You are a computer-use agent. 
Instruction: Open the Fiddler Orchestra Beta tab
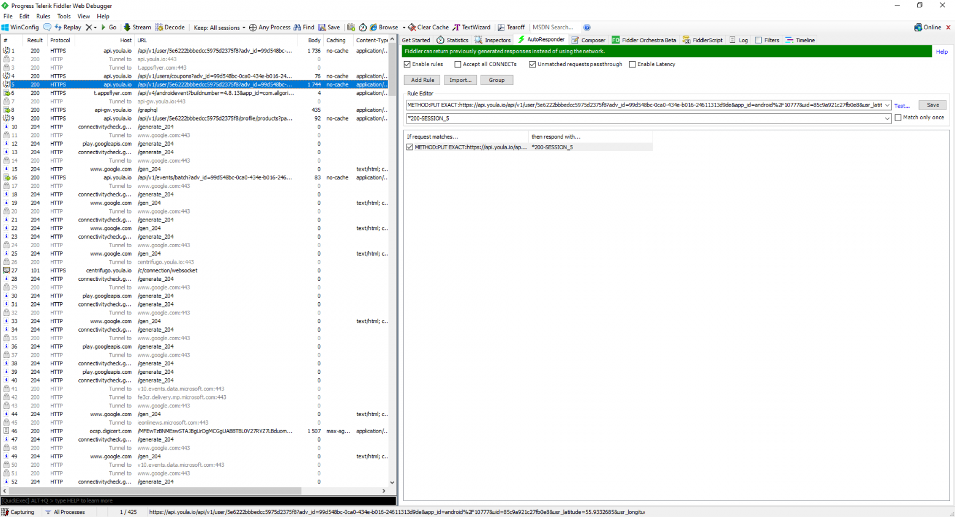[x=644, y=40]
